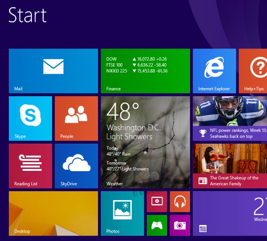
Task: Open the Video small tile
Action: tap(157, 201)
